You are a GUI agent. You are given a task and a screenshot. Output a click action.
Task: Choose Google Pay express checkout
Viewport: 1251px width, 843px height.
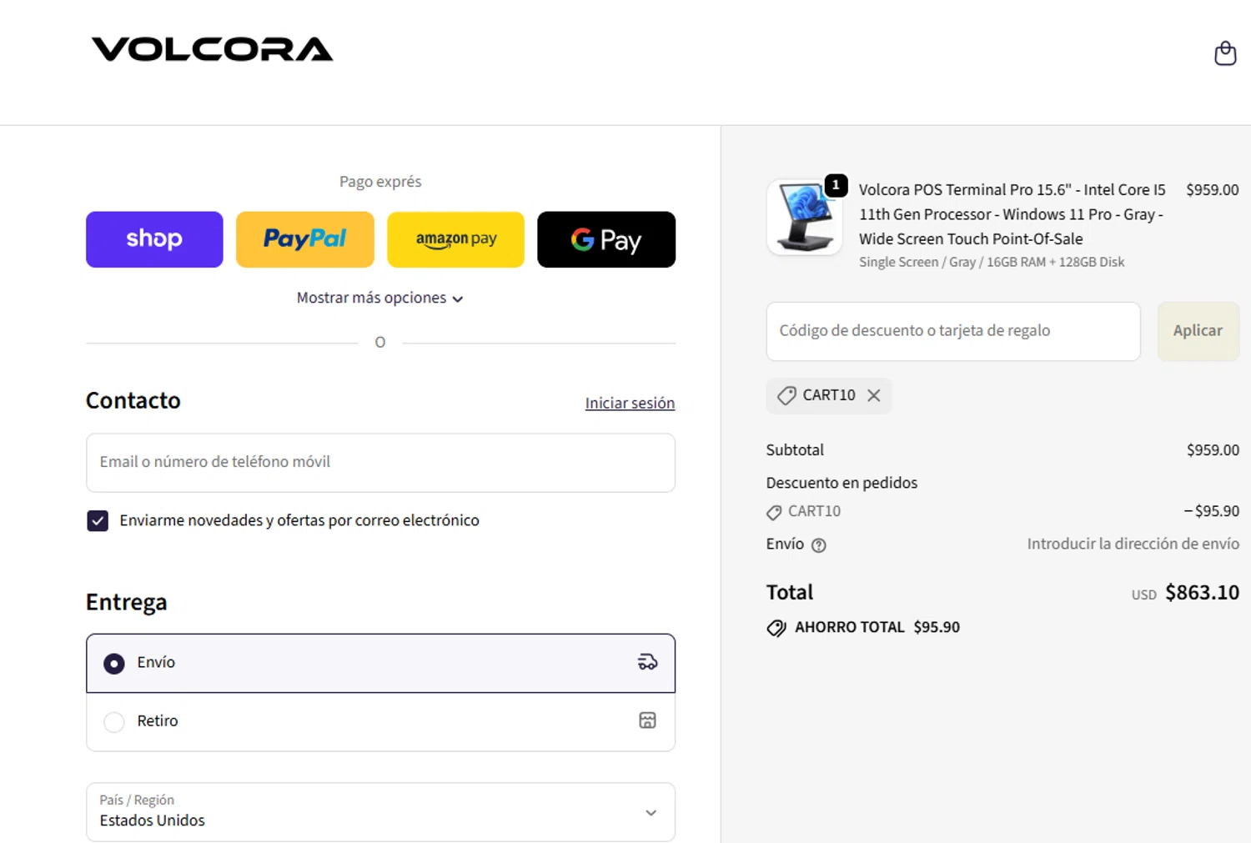click(x=606, y=239)
